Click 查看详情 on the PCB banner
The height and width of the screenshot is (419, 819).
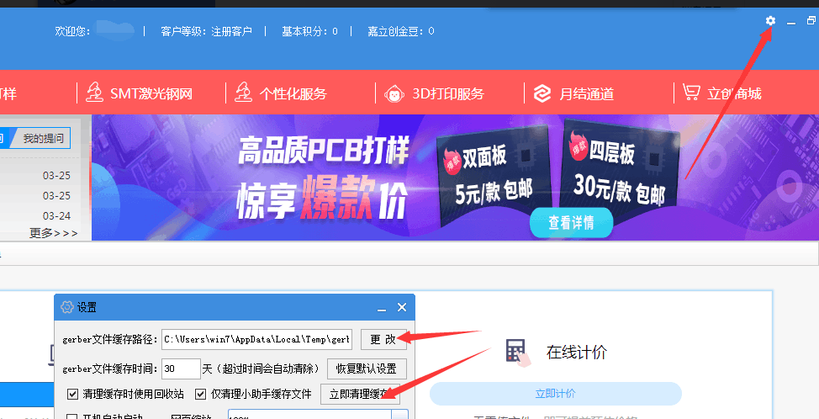click(571, 223)
